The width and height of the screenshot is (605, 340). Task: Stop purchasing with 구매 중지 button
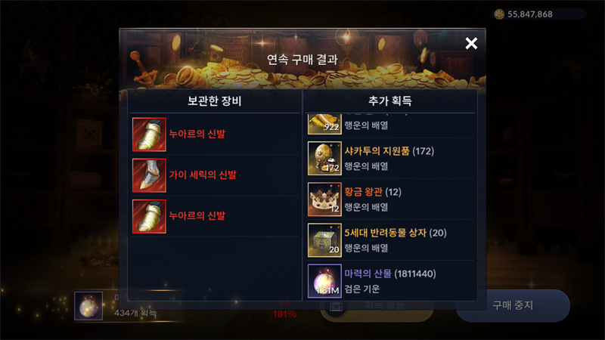pos(513,306)
